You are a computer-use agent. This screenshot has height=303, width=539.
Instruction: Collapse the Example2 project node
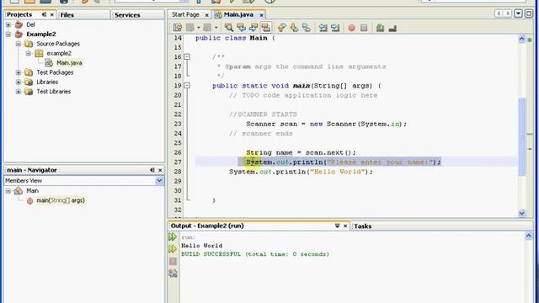(8, 35)
